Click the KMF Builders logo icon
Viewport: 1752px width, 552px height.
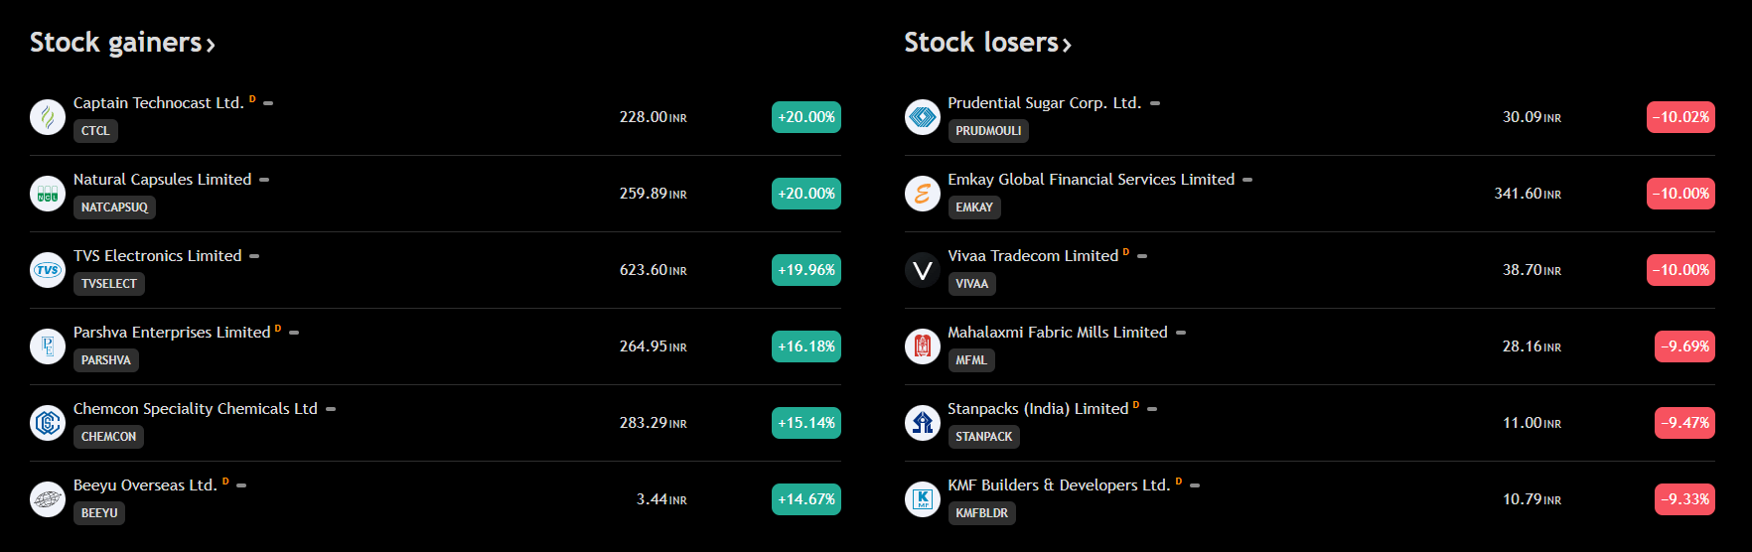[922, 499]
